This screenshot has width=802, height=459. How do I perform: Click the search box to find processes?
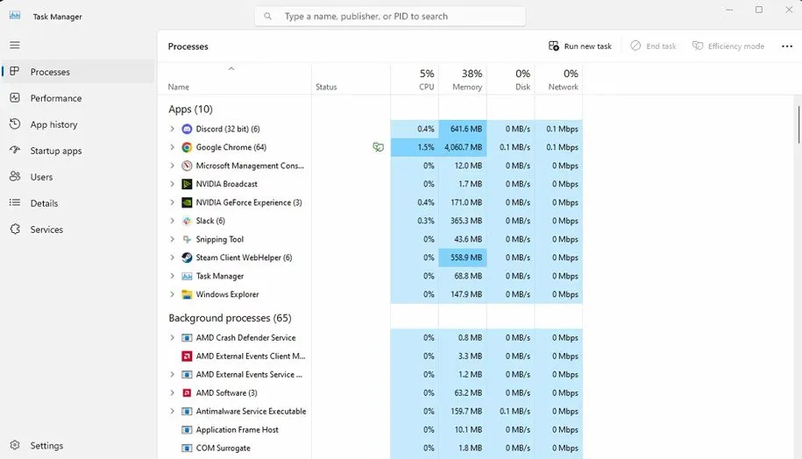pyautogui.click(x=390, y=16)
